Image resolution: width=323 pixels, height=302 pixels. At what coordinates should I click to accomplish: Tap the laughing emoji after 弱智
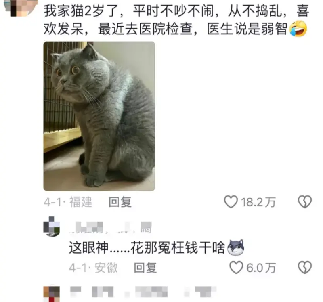pyautogui.click(x=298, y=28)
